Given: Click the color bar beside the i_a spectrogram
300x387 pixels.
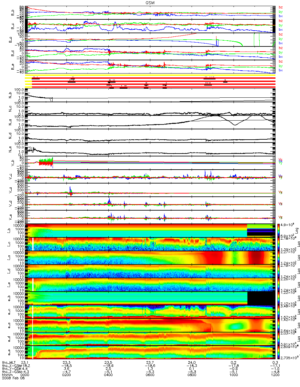Looking at the screenshot, I should [x=279, y=257].
